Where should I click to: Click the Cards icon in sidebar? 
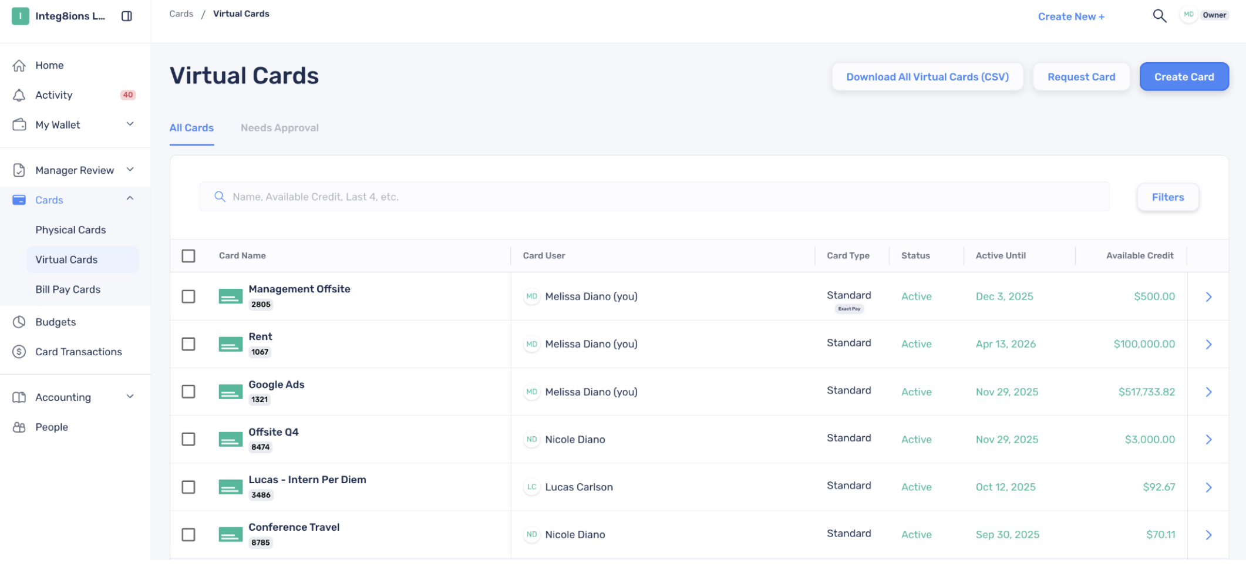click(19, 200)
